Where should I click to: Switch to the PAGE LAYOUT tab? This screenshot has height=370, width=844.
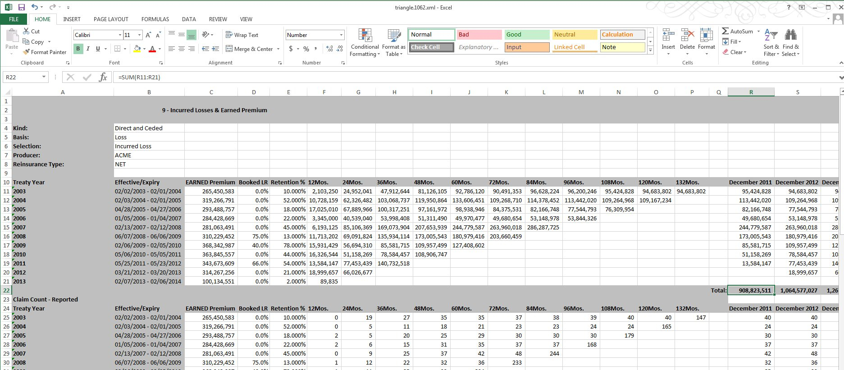coord(111,19)
